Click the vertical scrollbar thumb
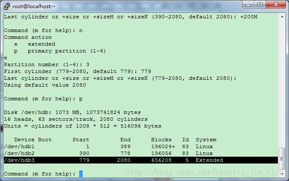The image size is (289, 181). 282,159
